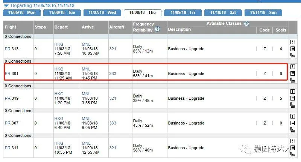Switch to the 11/05/18 - Mon tab
301x162 pixels.
pos(21,12)
